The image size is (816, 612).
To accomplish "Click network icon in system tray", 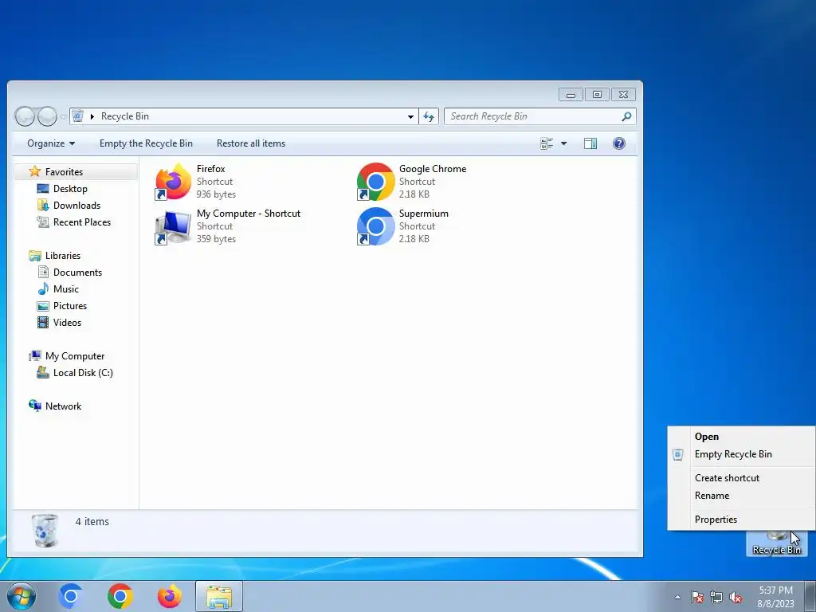I will point(716,597).
